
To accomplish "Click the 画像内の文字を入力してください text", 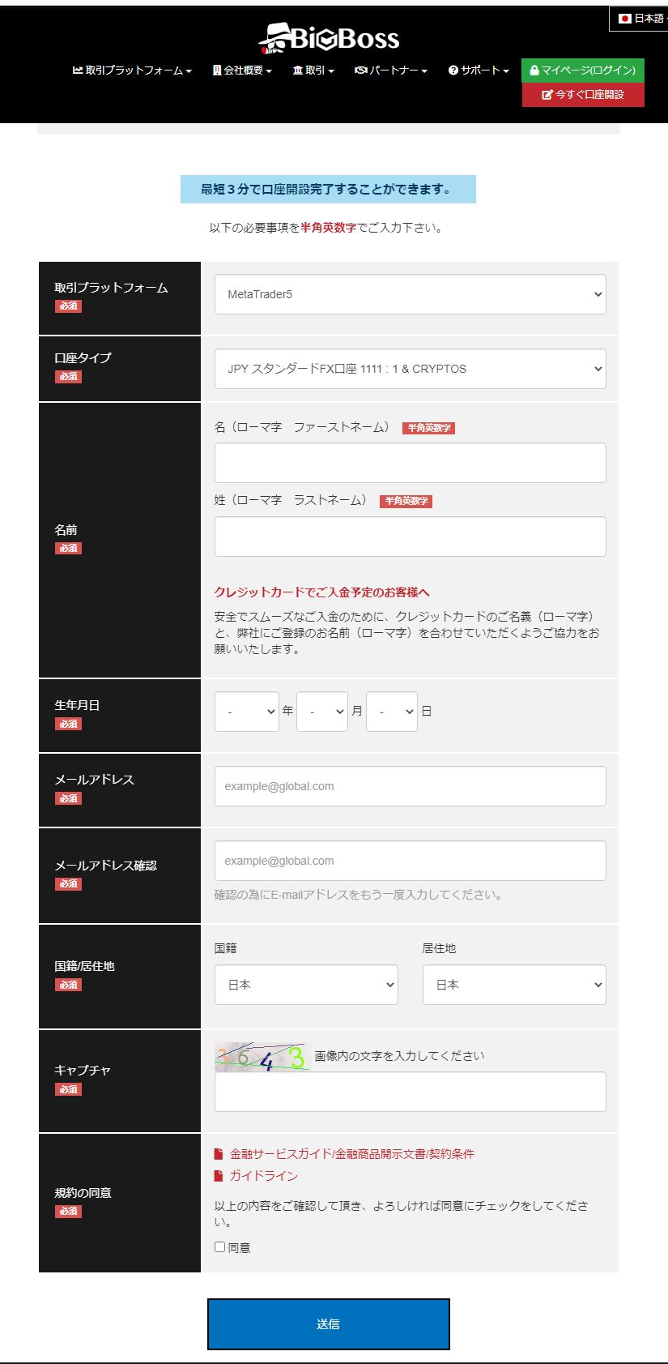I will (x=400, y=1056).
